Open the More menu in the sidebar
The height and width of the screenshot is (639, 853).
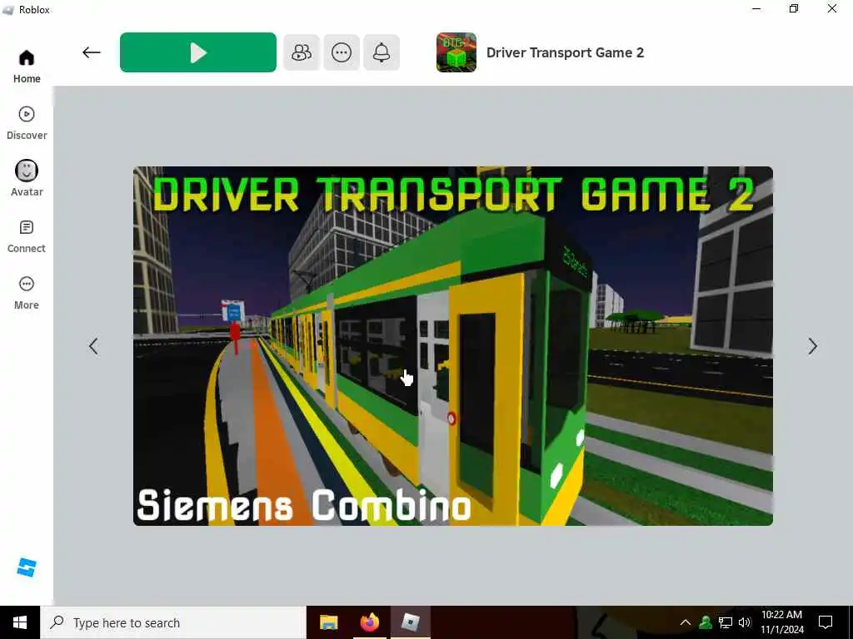pos(27,294)
